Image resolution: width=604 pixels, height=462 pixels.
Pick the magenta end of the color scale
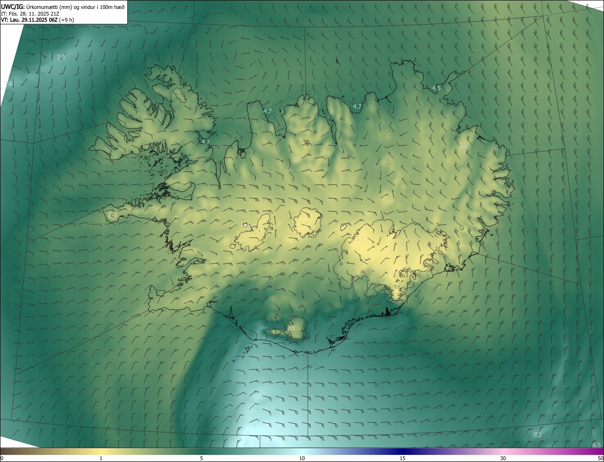[x=596, y=452]
